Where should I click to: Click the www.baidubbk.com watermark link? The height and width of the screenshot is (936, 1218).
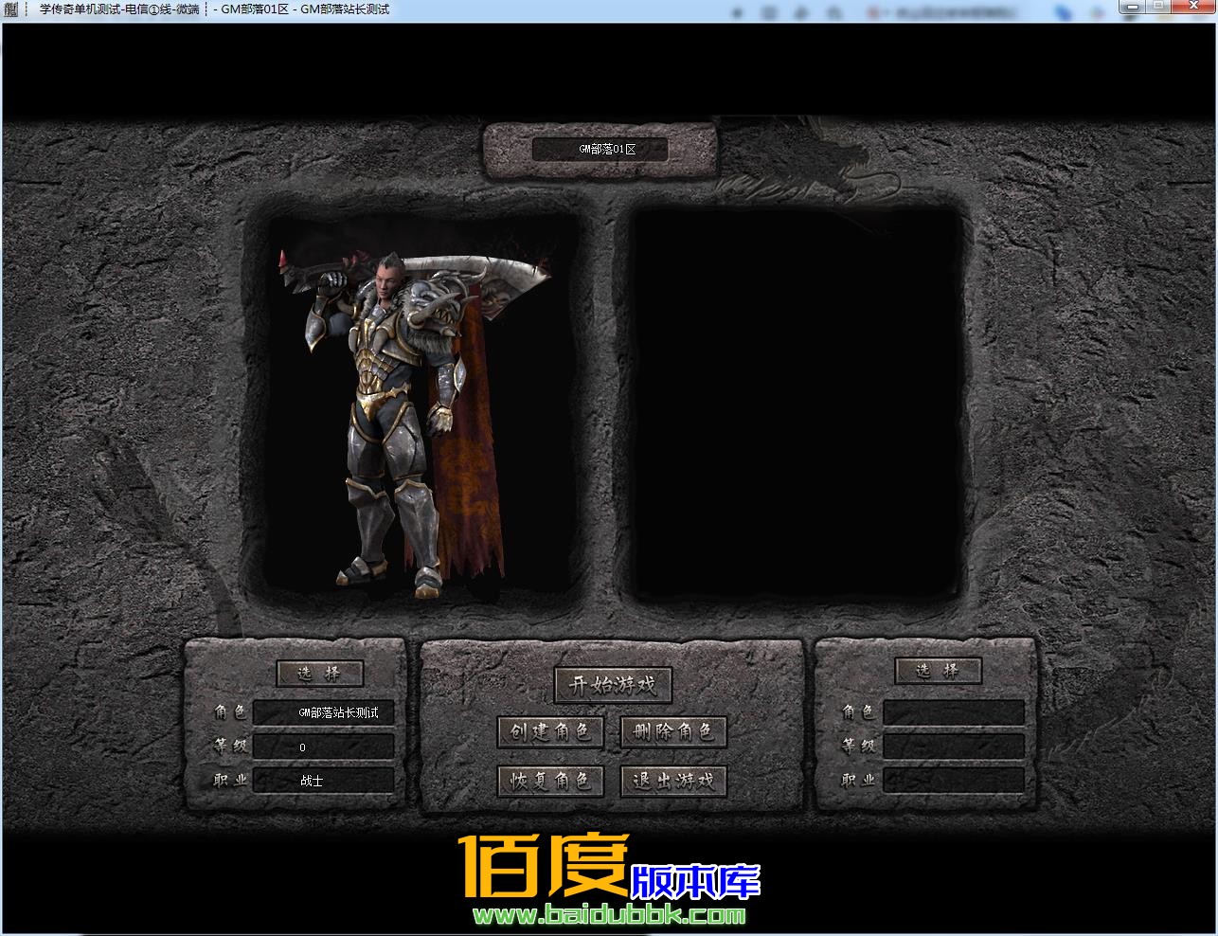[x=609, y=915]
